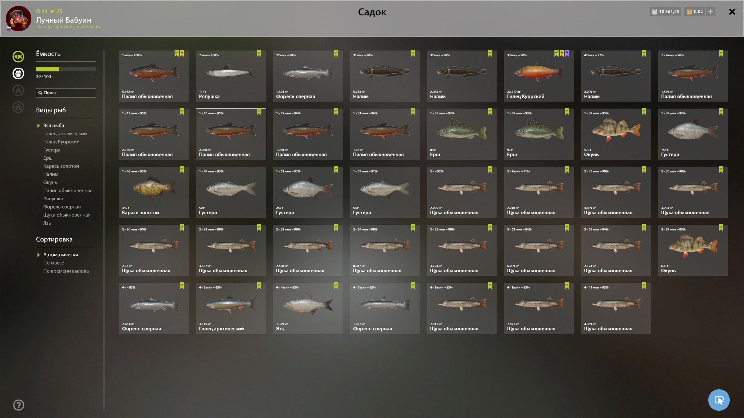This screenshot has height=418, width=744.
Task: Select the second round sidebar icon
Action: point(18,73)
